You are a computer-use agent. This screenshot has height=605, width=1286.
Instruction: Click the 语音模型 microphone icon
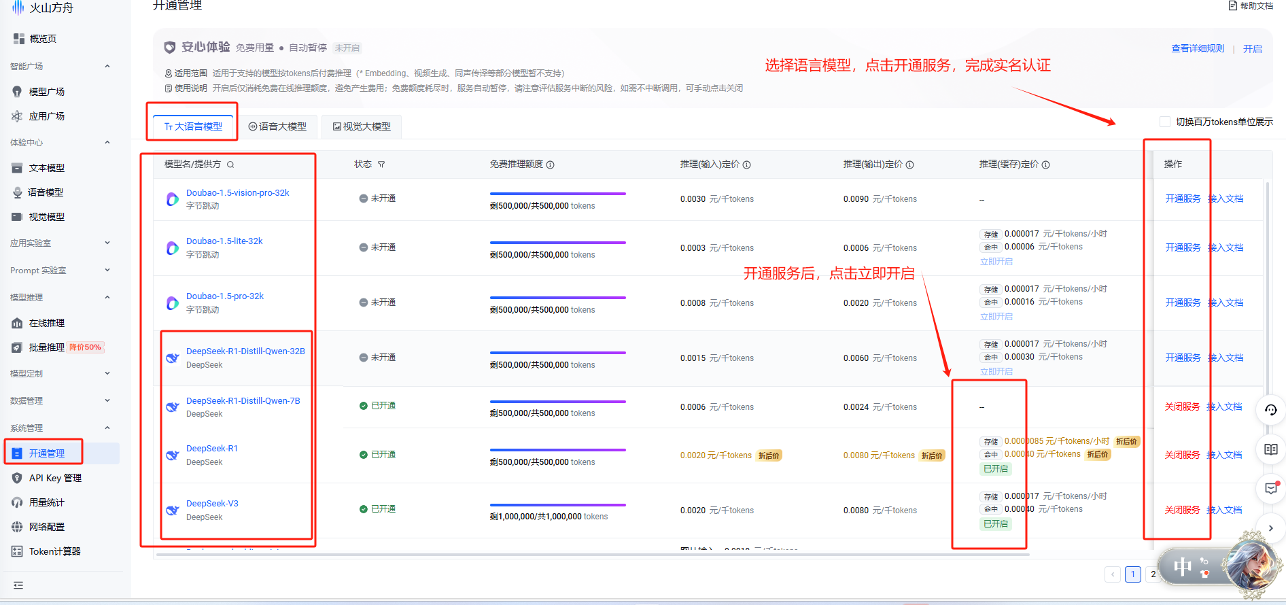click(x=18, y=192)
